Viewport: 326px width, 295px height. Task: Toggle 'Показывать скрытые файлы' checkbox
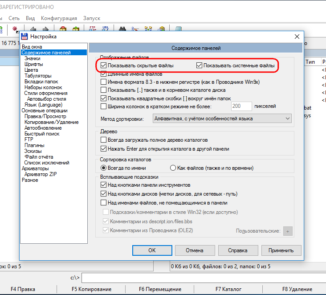click(x=103, y=66)
